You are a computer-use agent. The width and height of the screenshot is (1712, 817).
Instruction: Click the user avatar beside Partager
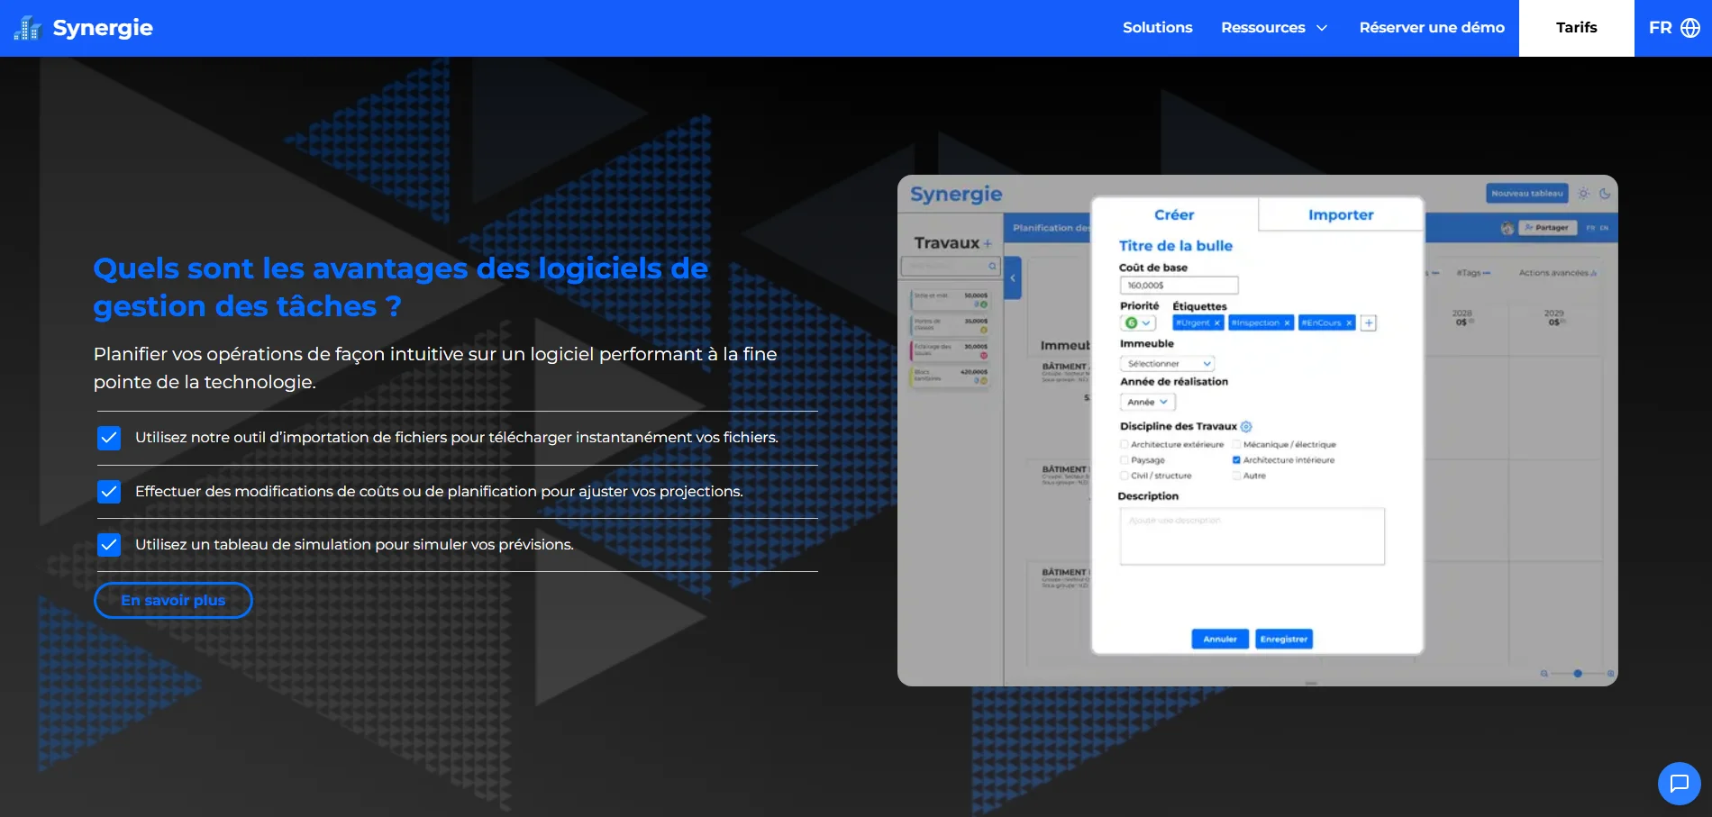point(1507,228)
